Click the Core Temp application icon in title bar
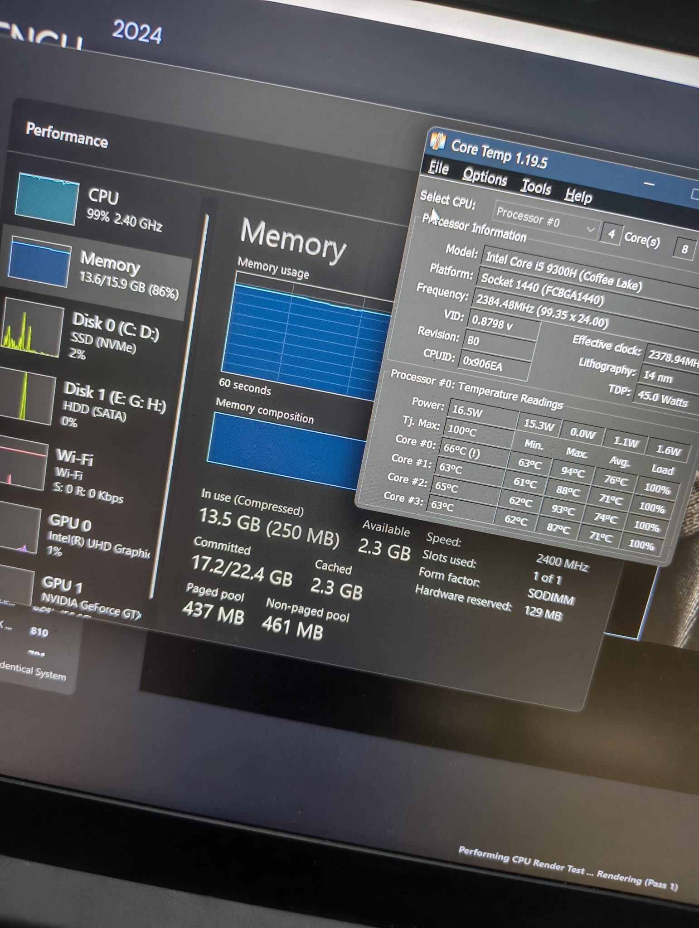 click(438, 140)
